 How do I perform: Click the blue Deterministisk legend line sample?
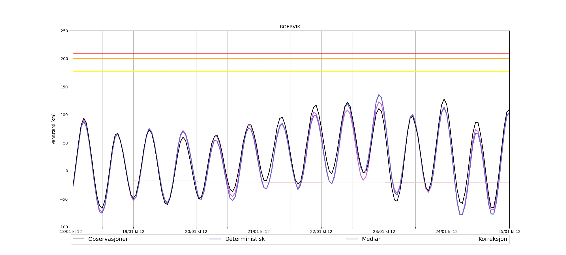pos(215,239)
